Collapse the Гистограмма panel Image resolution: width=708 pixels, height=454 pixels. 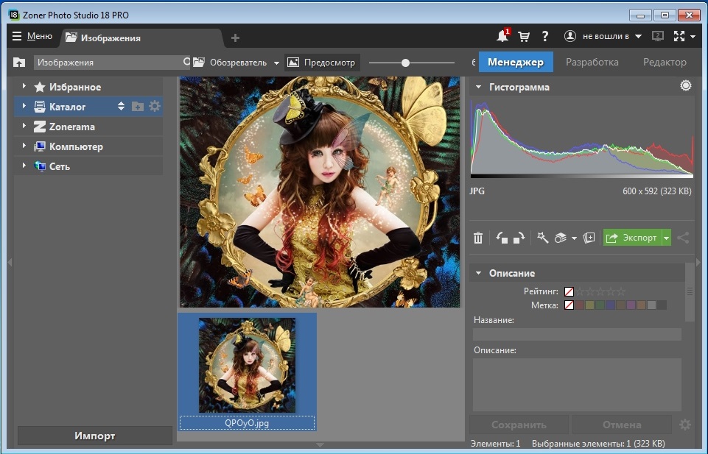pos(478,87)
